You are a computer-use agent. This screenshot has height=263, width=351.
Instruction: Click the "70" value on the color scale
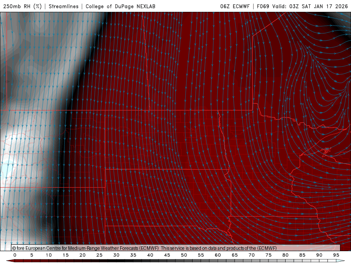point(251,255)
